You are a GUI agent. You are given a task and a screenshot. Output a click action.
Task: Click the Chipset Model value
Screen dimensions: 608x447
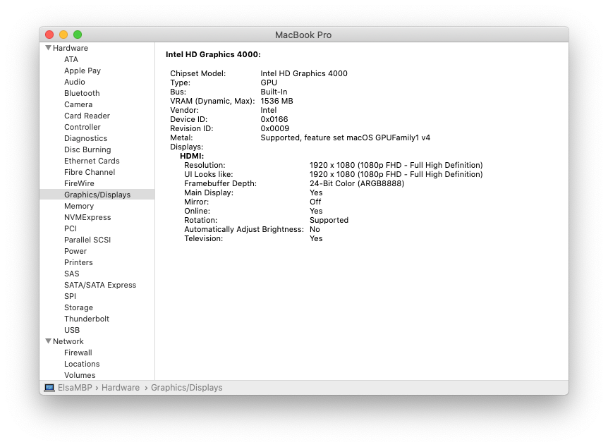(304, 73)
